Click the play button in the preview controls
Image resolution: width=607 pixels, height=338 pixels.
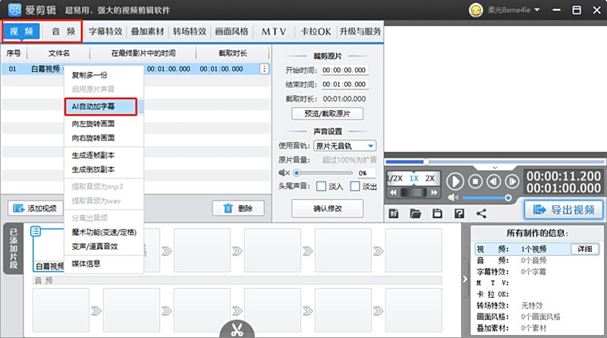point(454,182)
